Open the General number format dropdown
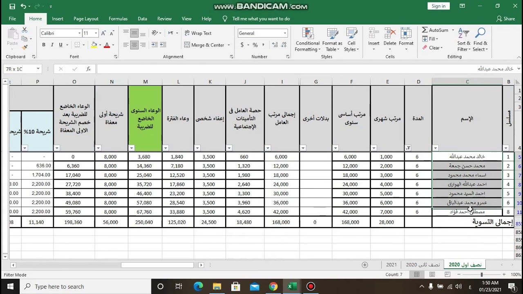The width and height of the screenshot is (523, 294). coord(285,33)
